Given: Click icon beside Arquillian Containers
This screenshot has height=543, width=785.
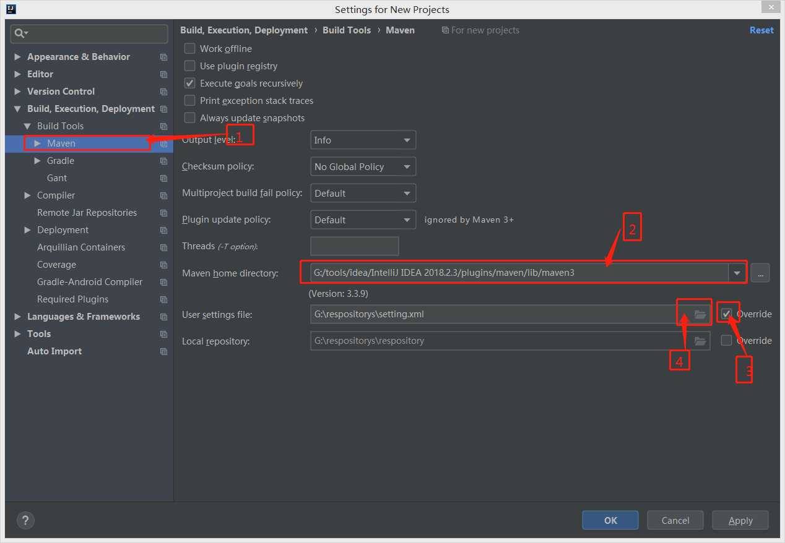Looking at the screenshot, I should click(x=163, y=247).
